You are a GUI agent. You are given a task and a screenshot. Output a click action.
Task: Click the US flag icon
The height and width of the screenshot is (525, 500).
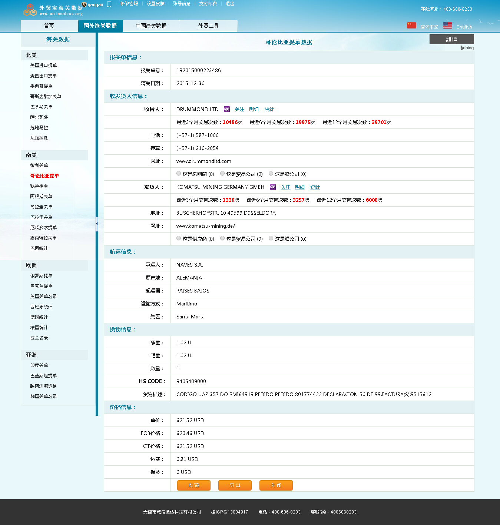coord(447,25)
